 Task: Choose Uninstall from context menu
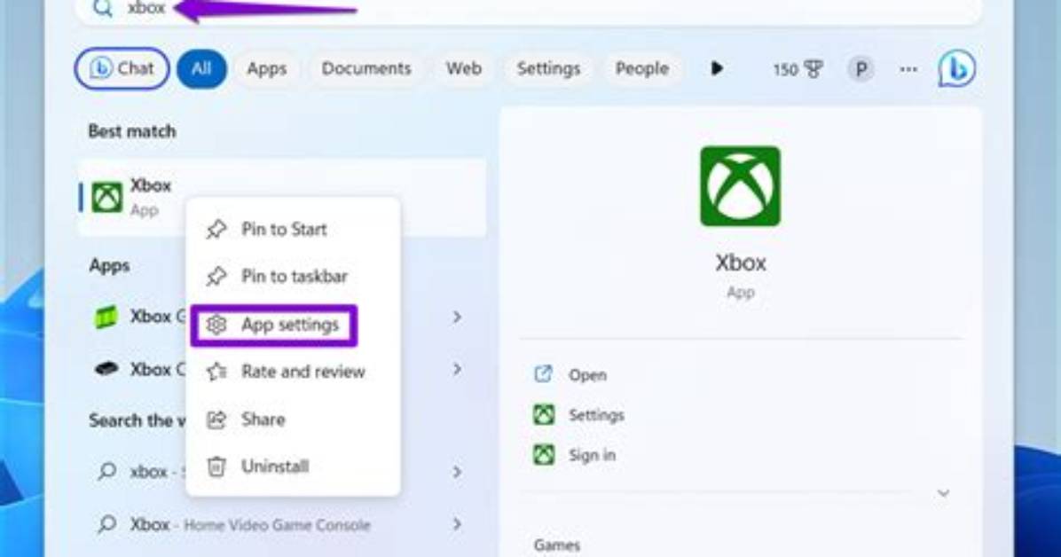click(x=293, y=467)
